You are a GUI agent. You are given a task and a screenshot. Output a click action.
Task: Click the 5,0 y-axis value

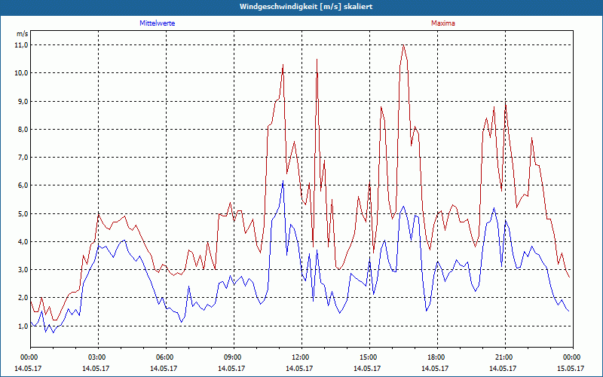pyautogui.click(x=23, y=213)
